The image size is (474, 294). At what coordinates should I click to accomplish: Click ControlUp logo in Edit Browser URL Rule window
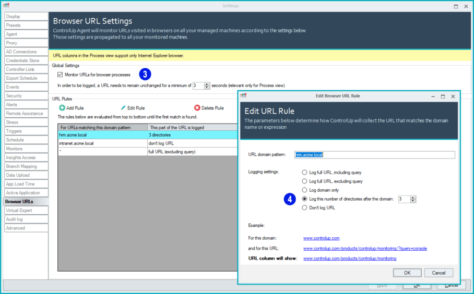pyautogui.click(x=243, y=95)
